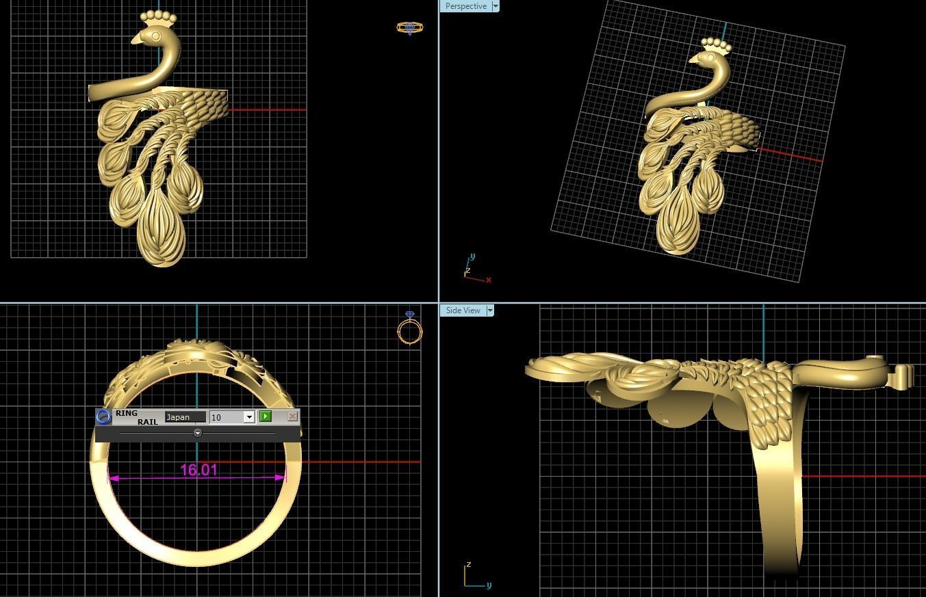
Task: Click the orange top-view ring icon
Action: 410,28
